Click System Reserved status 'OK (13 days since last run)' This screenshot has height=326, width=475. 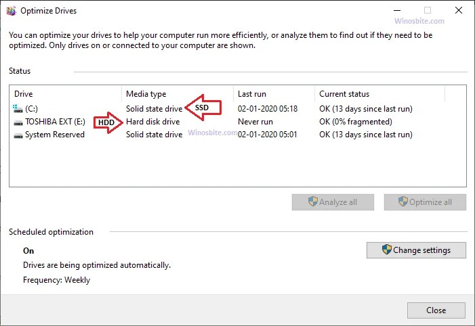coord(366,135)
